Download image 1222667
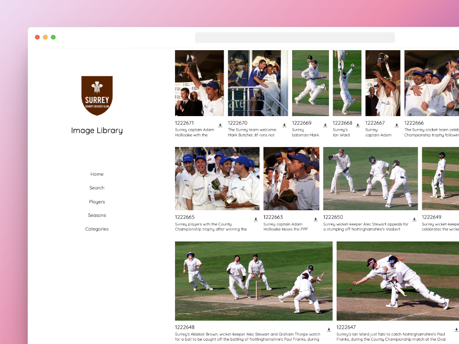 point(397,125)
